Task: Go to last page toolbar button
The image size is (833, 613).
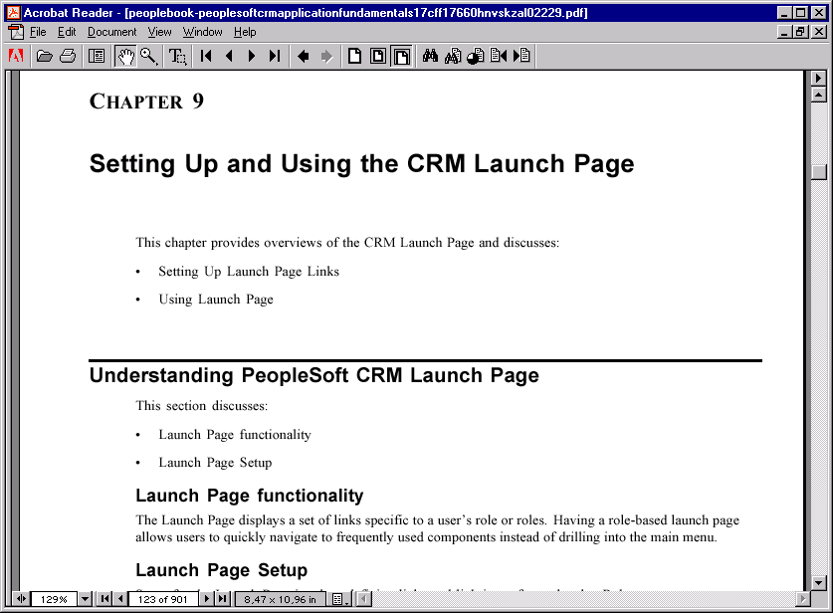Action: (275, 56)
